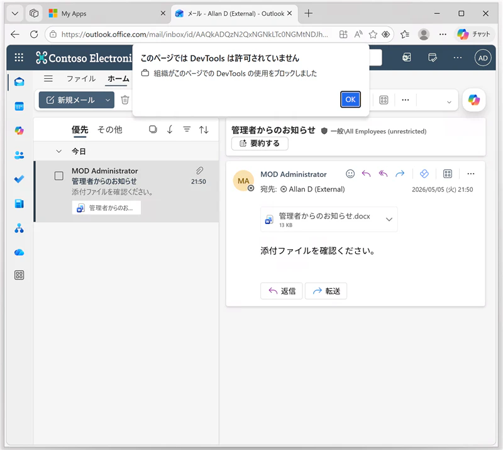Open the sort order arrows icon
Viewport: 503px width, 450px height.
coord(204,130)
